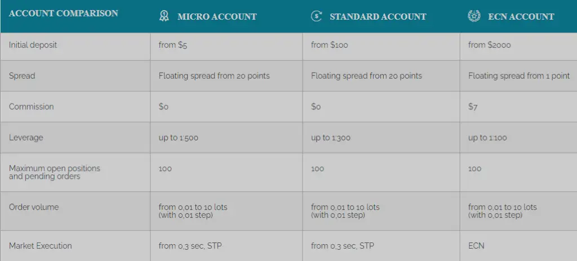Image resolution: width=577 pixels, height=261 pixels.
Task: Click the Initial deposit row label
Action: tap(33, 45)
